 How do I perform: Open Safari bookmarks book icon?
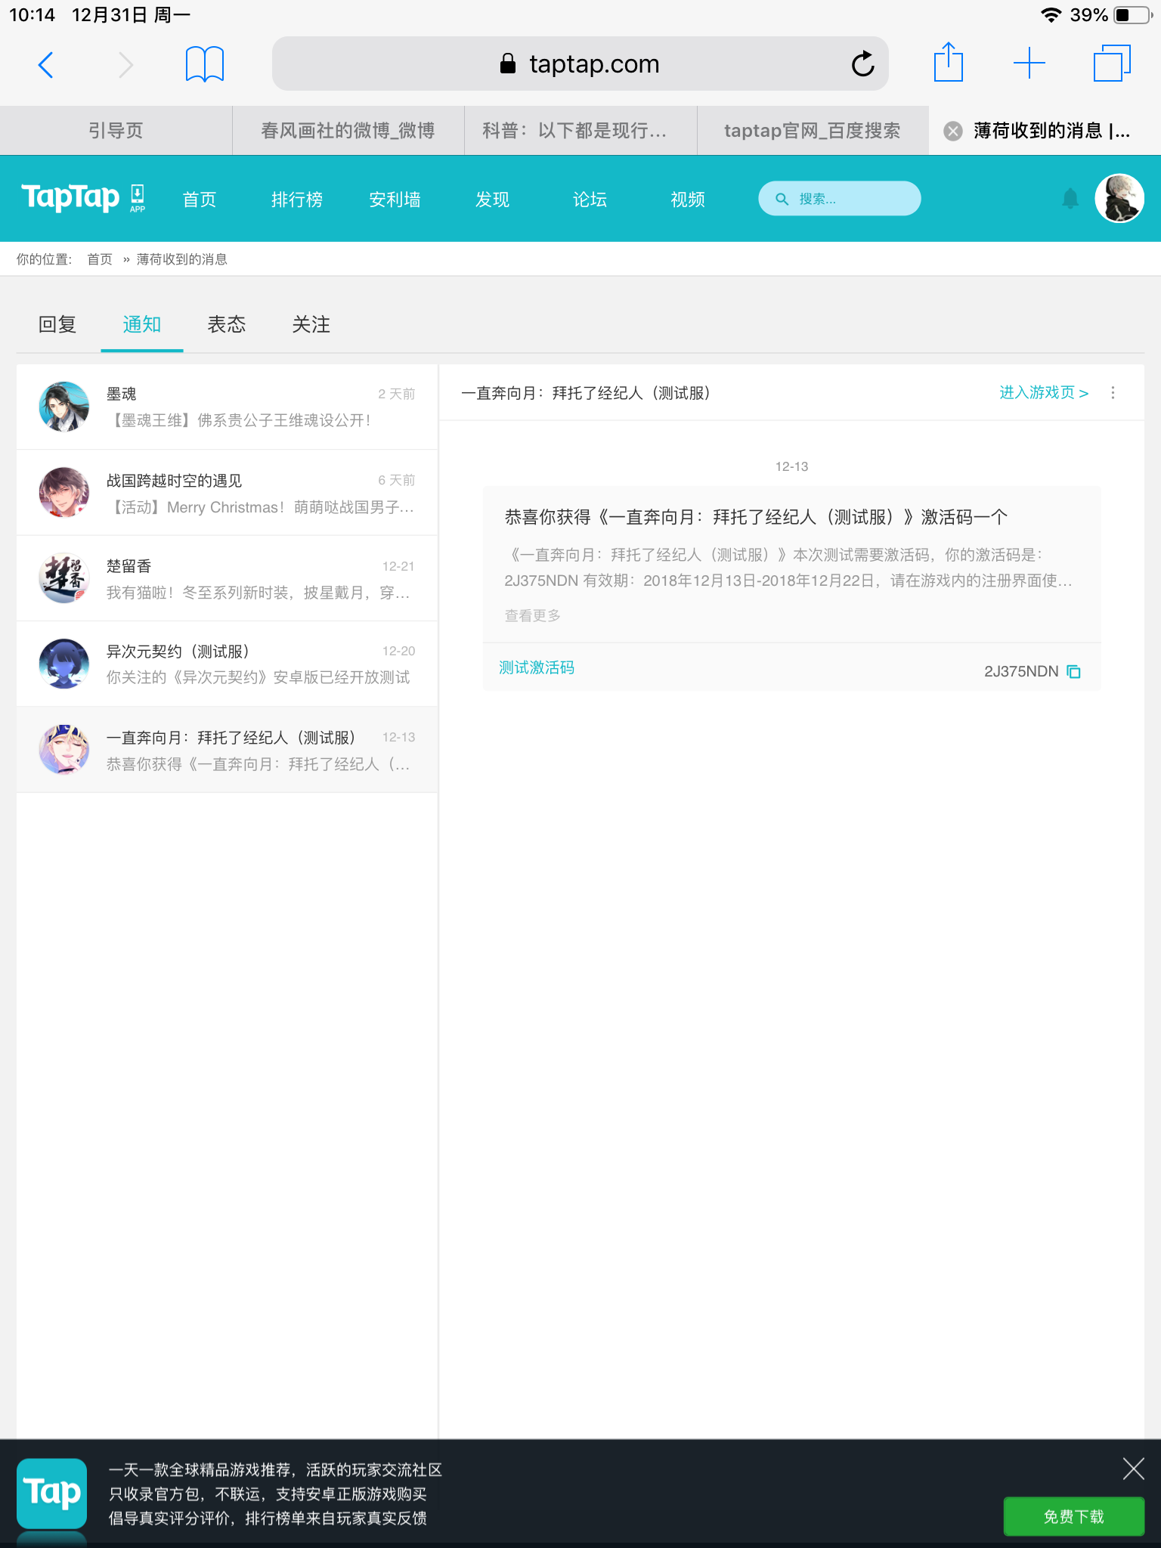click(x=205, y=64)
